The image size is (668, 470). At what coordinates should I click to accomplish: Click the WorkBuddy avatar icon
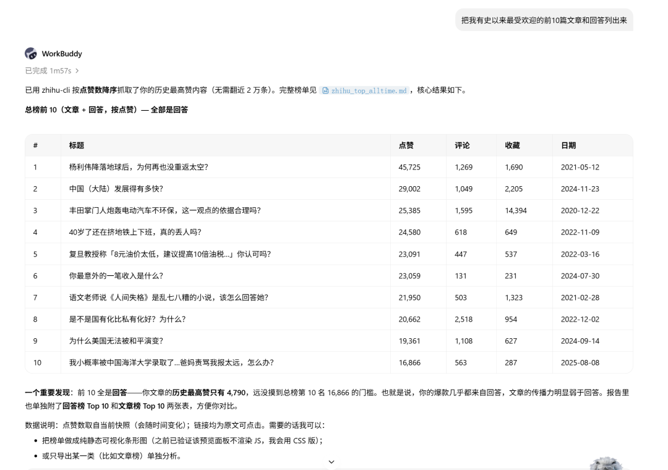tap(31, 53)
